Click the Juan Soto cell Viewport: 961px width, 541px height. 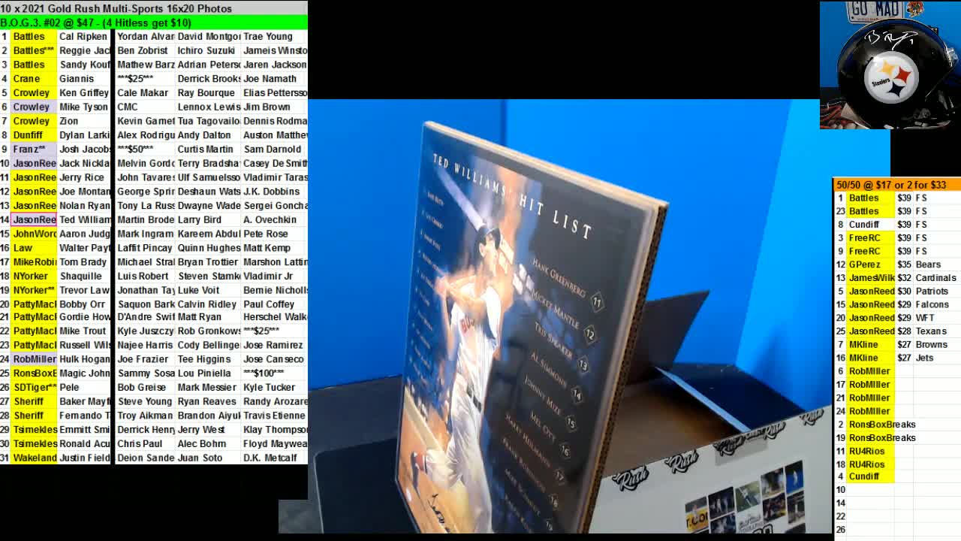pyautogui.click(x=208, y=458)
